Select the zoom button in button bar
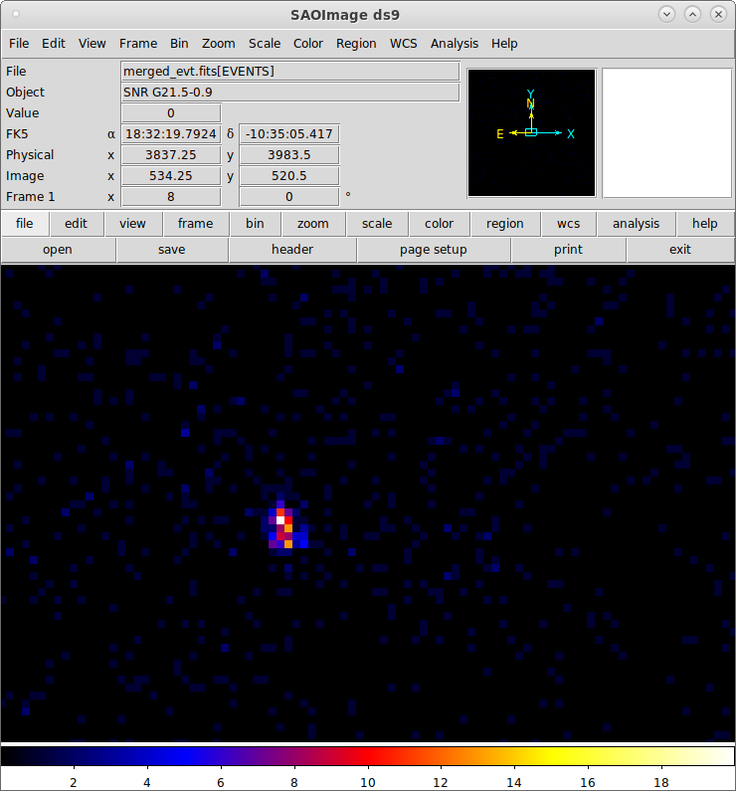This screenshot has width=736, height=791. (x=312, y=224)
